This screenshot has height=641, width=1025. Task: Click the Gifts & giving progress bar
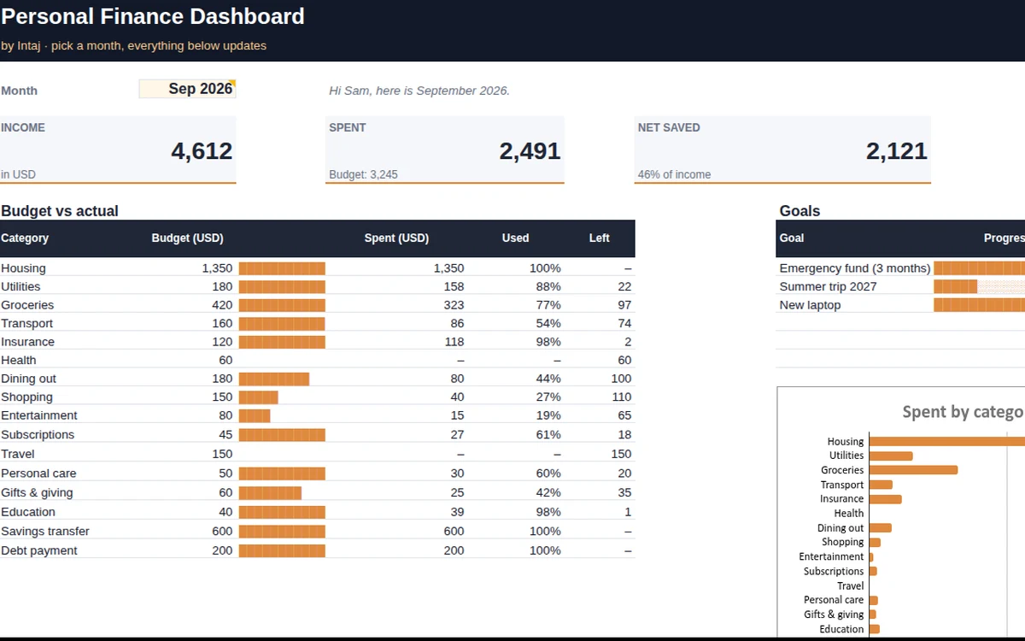[x=271, y=492]
